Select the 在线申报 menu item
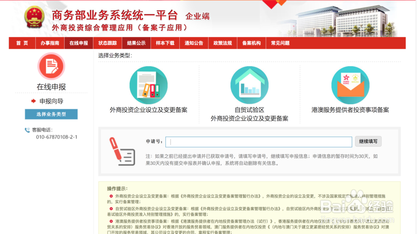Screen dimensions: 417x234 tap(79, 43)
